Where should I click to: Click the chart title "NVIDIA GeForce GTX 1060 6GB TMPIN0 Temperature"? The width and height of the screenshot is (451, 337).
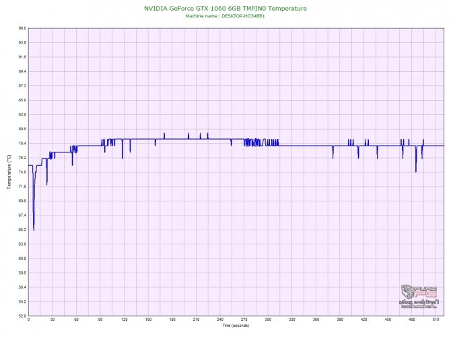pos(225,9)
